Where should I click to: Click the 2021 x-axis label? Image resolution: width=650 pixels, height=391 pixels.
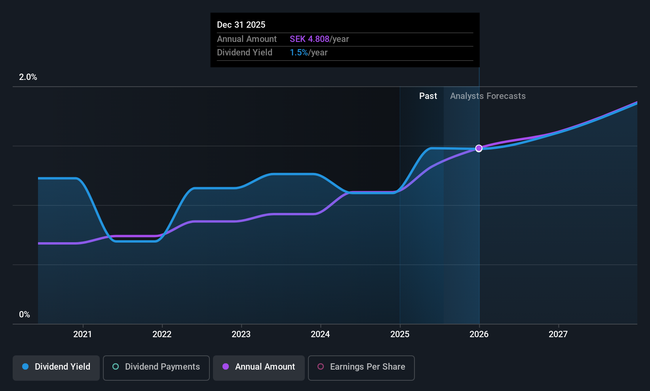[x=83, y=334]
